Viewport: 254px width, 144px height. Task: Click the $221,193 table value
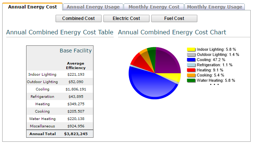76,75
